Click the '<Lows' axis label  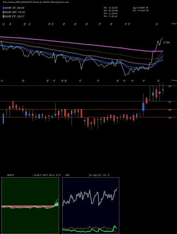(174, 80)
